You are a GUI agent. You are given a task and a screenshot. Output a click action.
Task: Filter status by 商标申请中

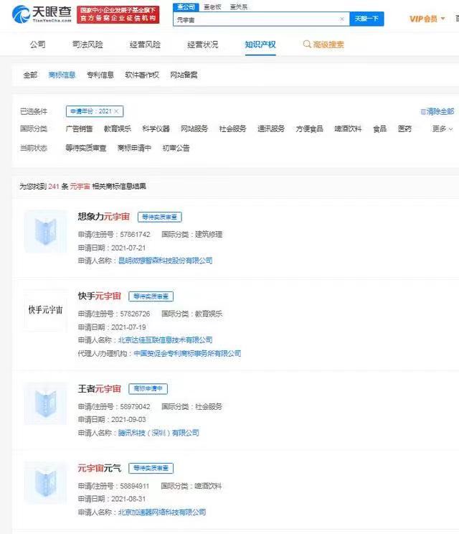pyautogui.click(x=134, y=148)
